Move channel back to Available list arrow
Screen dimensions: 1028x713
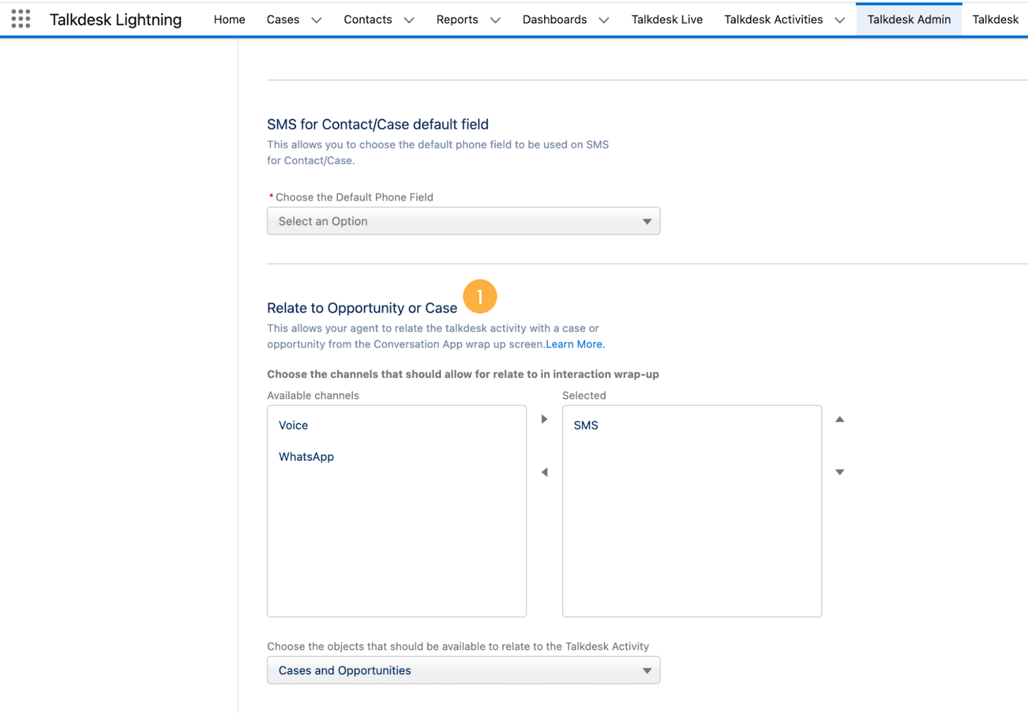click(x=544, y=472)
